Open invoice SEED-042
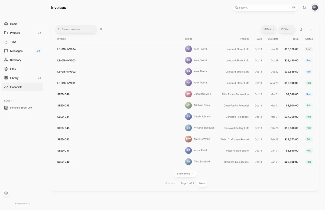Image resolution: width=325 pixels, height=210 pixels. click(x=63, y=139)
